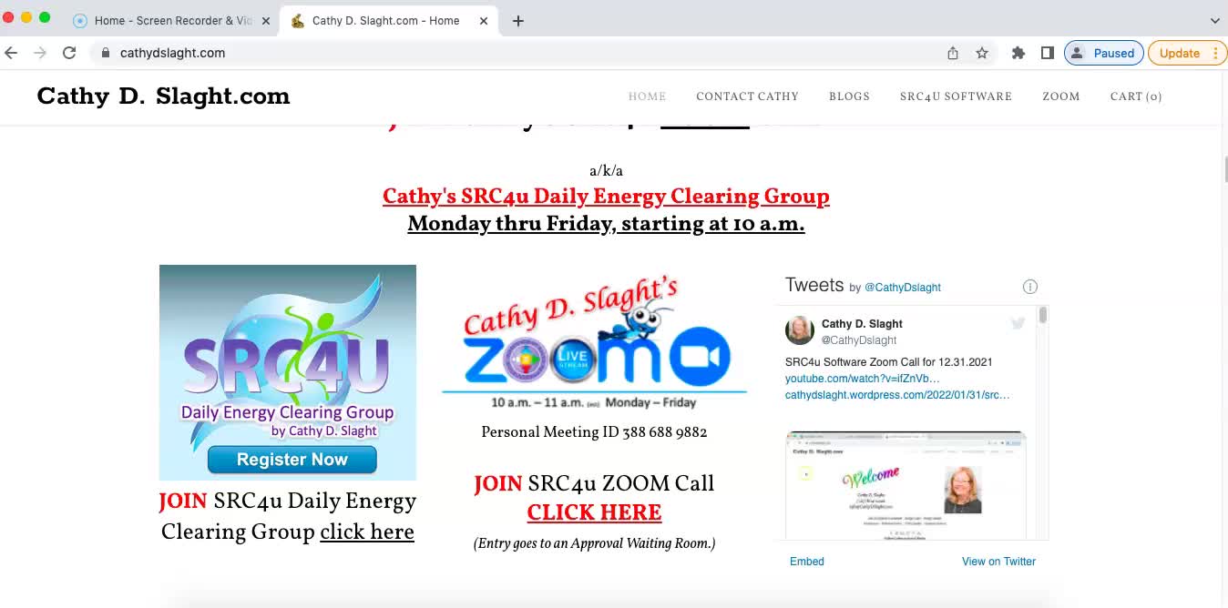Open the HOME nav item
The width and height of the screenshot is (1228, 608).
pyautogui.click(x=647, y=96)
